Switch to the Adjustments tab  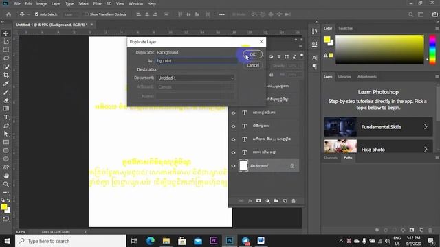(367, 76)
